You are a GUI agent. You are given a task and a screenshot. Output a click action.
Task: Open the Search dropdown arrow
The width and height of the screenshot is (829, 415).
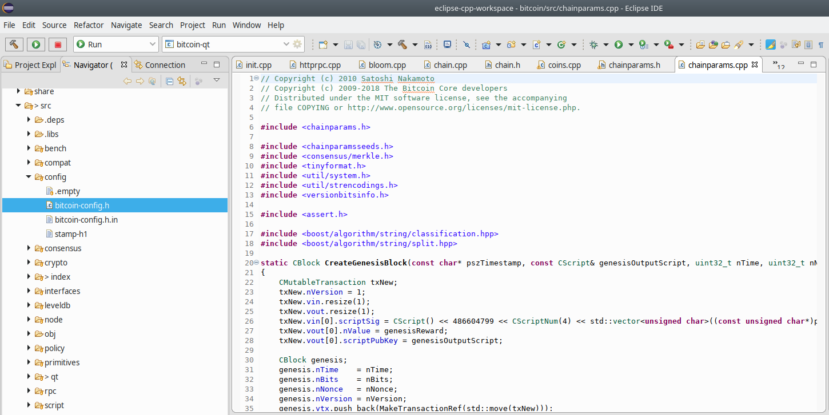(x=751, y=44)
